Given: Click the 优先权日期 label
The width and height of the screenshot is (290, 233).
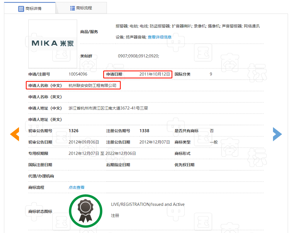Looking at the screenshot, I should [184, 165].
